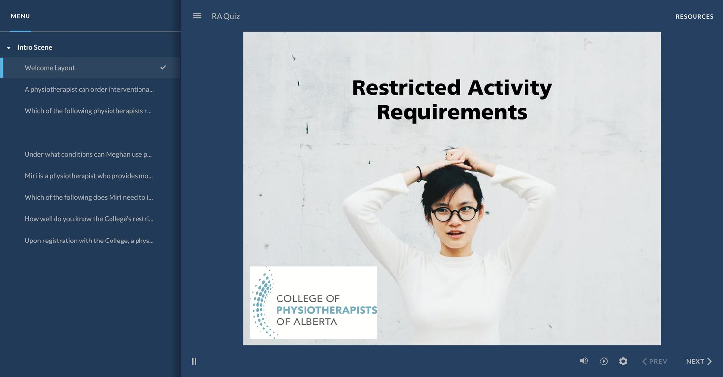The width and height of the screenshot is (723, 377).
Task: Open the settings gear
Action: coord(623,361)
